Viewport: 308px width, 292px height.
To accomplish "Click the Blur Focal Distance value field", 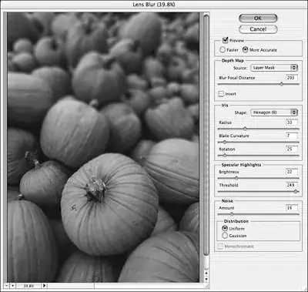I will (x=291, y=78).
